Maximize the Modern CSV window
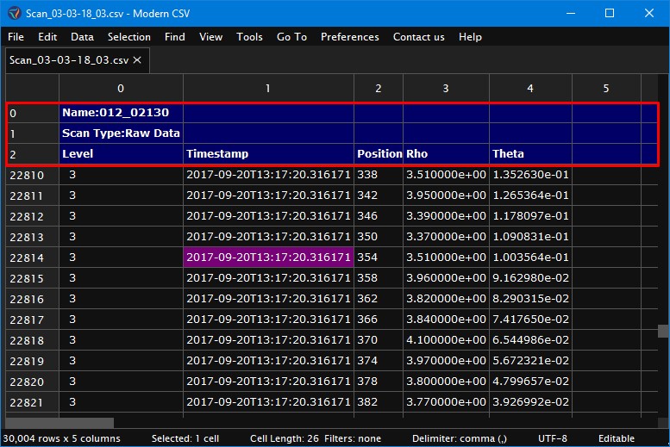This screenshot has width=670, height=447. click(610, 13)
